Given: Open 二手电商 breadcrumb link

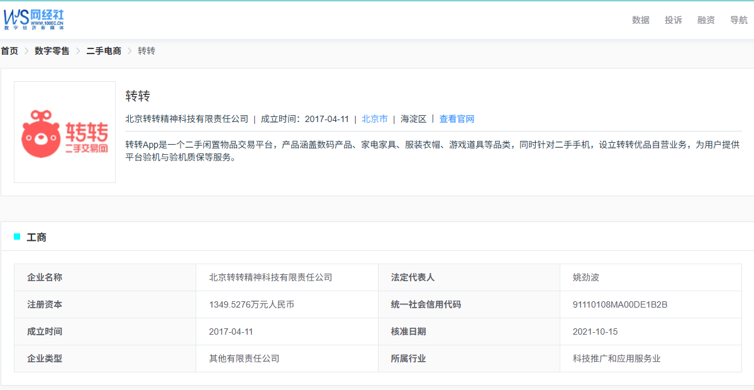Looking at the screenshot, I should 104,51.
